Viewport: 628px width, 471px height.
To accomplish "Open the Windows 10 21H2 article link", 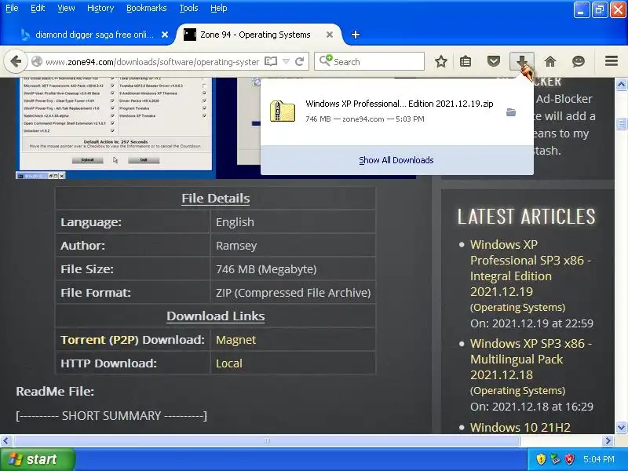I will [x=520, y=427].
